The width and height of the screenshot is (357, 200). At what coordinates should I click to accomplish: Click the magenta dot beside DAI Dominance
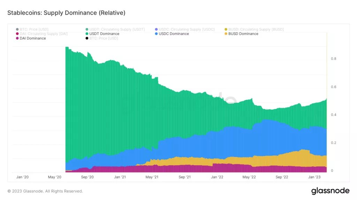[17, 38]
